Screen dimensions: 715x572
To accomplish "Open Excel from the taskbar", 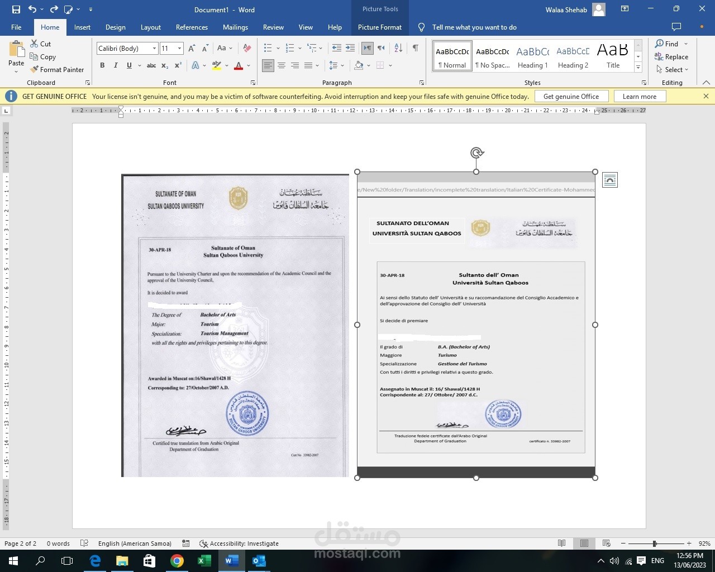I will [x=204, y=561].
